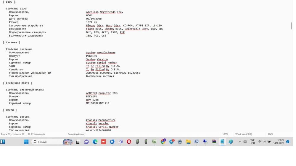The width and height of the screenshot is (296, 166).
Task: Open Wi-Fi network tray icon
Action: coord(260,142)
